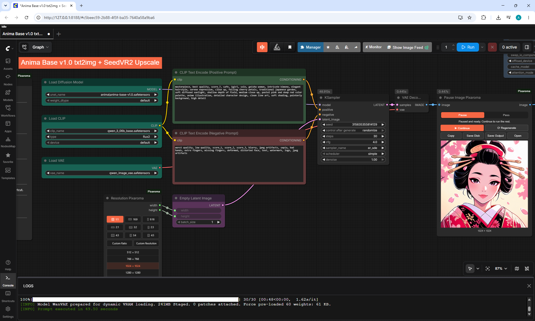This screenshot has width=535, height=321.
Task: Click the Run button
Action: tap(468, 47)
